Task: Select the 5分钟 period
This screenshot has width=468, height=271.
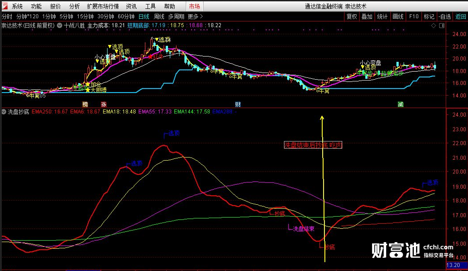Action: 66,16
